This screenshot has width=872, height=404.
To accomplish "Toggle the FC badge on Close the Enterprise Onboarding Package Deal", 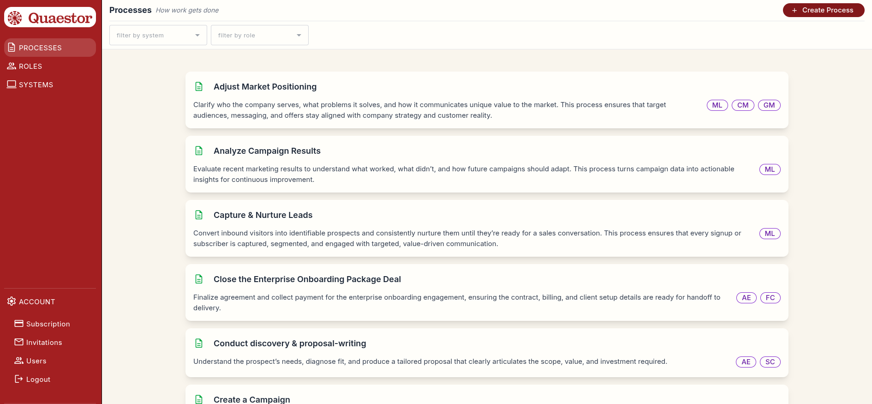I will point(770,297).
